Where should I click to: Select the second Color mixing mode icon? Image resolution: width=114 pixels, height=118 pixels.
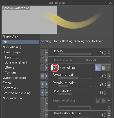click(x=104, y=68)
